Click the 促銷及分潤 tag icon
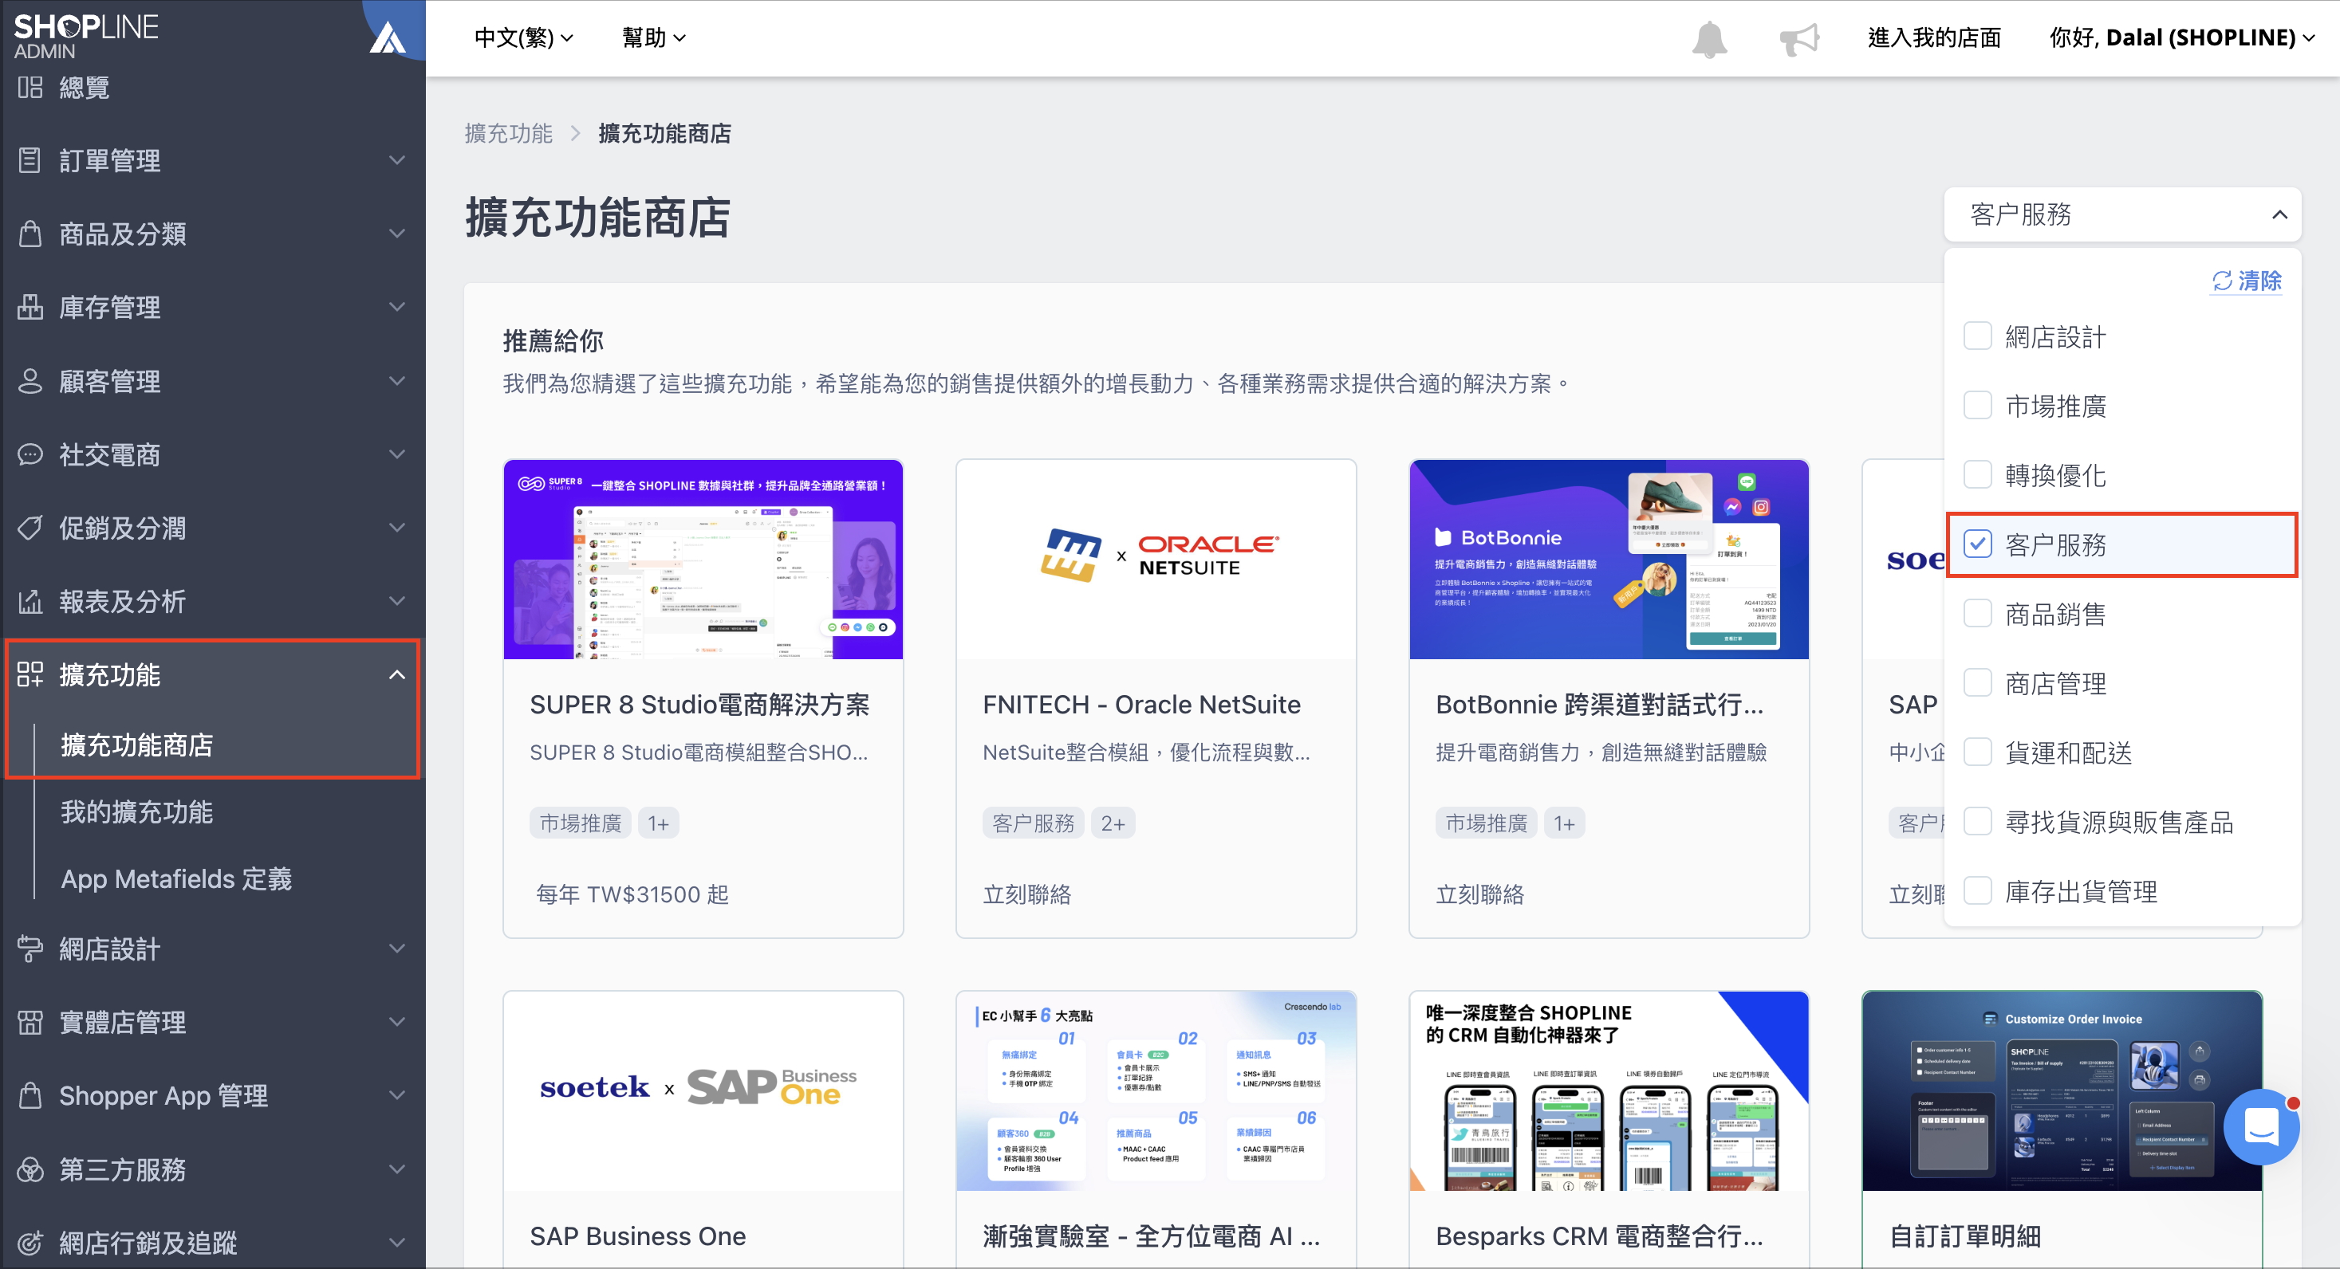The width and height of the screenshot is (2340, 1269). [x=30, y=528]
